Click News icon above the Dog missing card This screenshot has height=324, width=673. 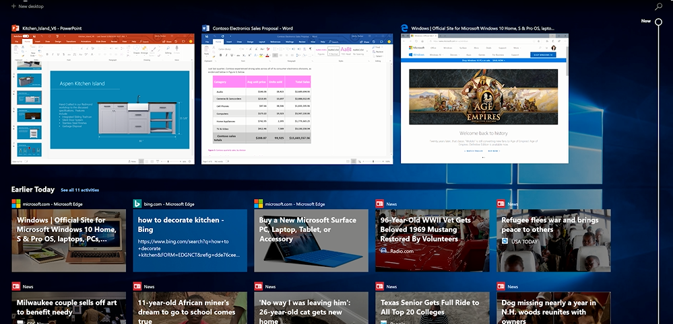coord(501,286)
